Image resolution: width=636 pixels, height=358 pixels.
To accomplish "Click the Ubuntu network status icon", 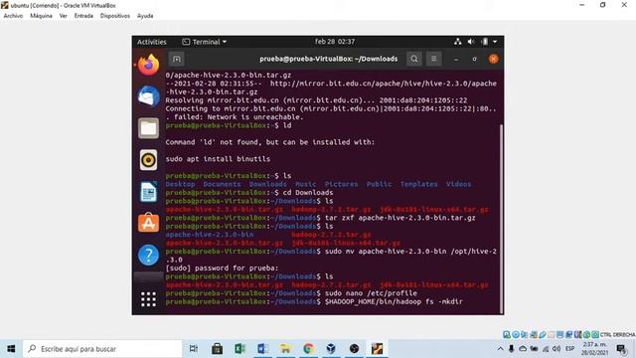I will pos(457,42).
